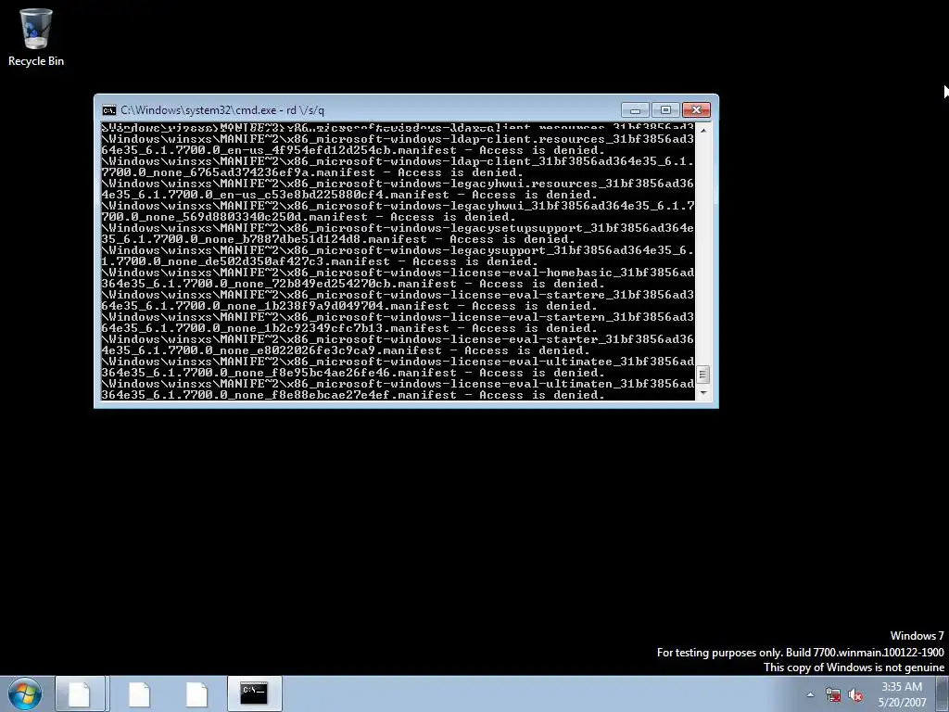Click the legacysetupsupport path line
This screenshot has width=949, height=712.
398,228
